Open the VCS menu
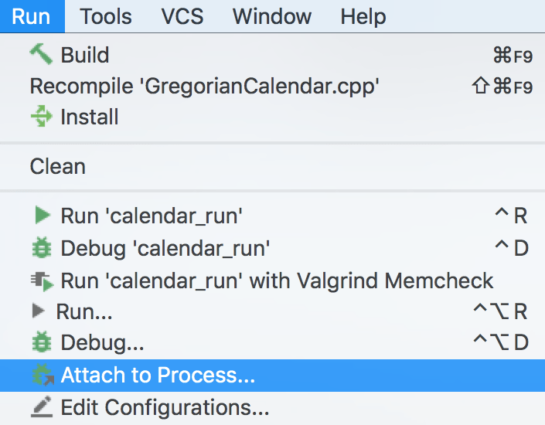The height and width of the screenshot is (425, 545). pyautogui.click(x=182, y=16)
